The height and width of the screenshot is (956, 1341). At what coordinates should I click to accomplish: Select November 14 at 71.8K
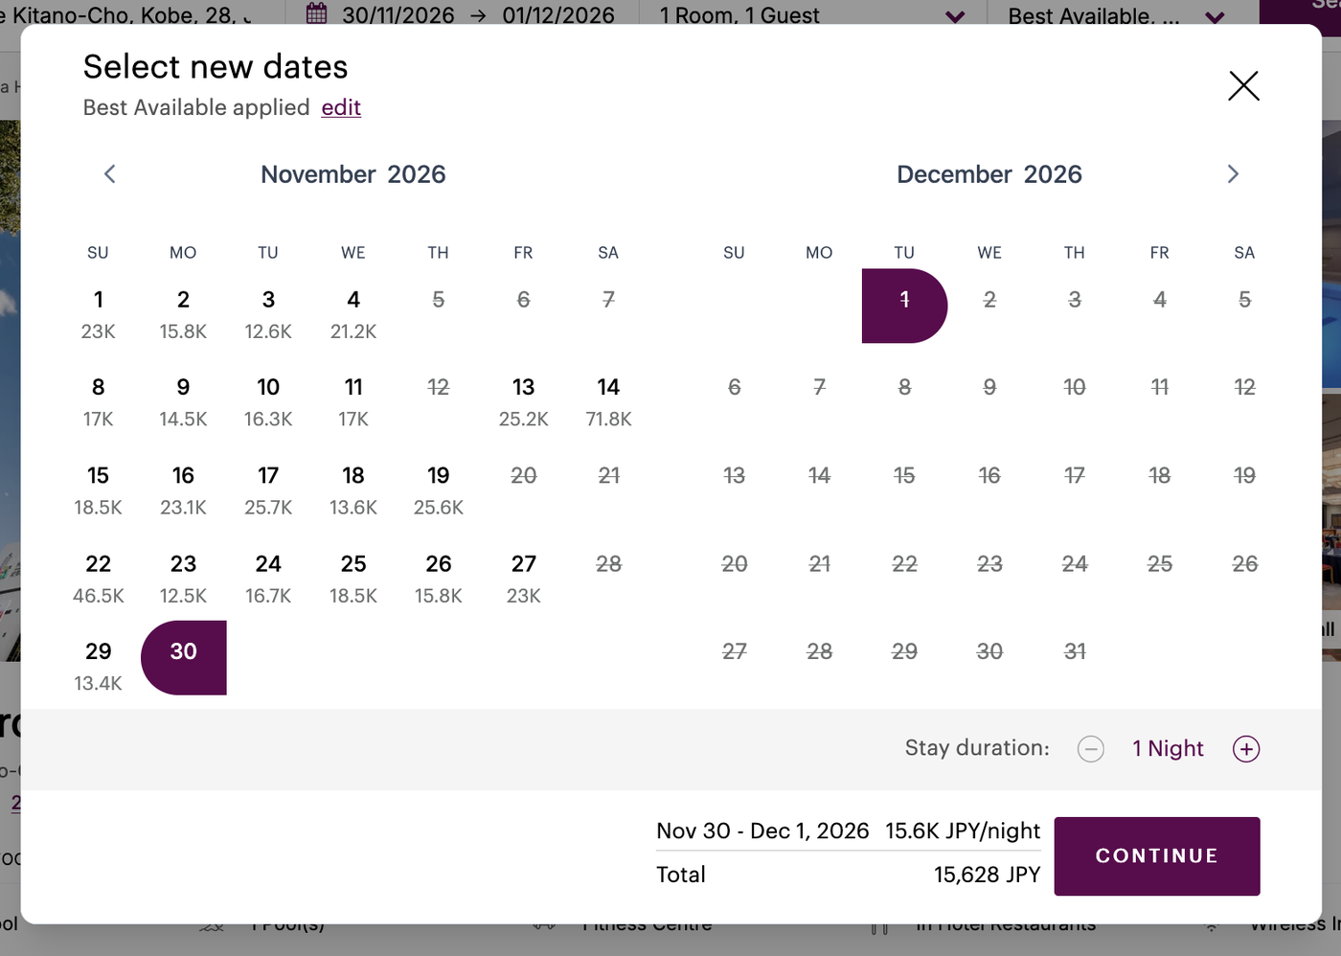pos(608,402)
